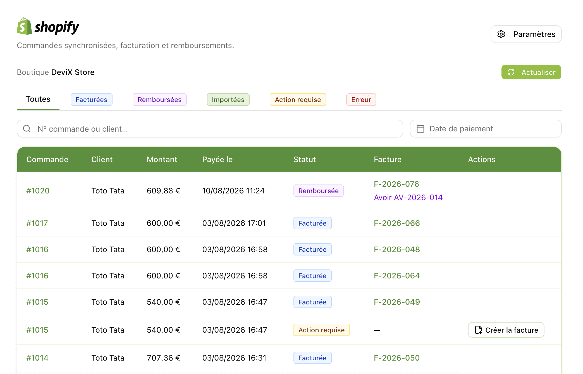Click the amount 609,88 €
The height and width of the screenshot is (374, 583).
point(163,191)
